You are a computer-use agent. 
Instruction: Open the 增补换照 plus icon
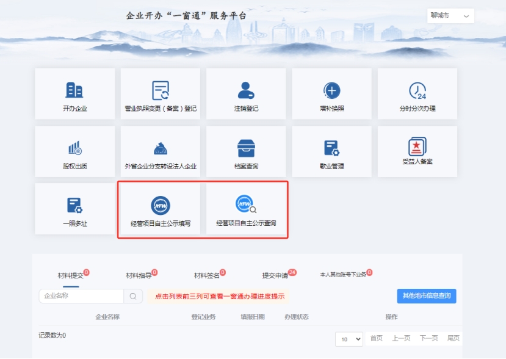click(332, 90)
